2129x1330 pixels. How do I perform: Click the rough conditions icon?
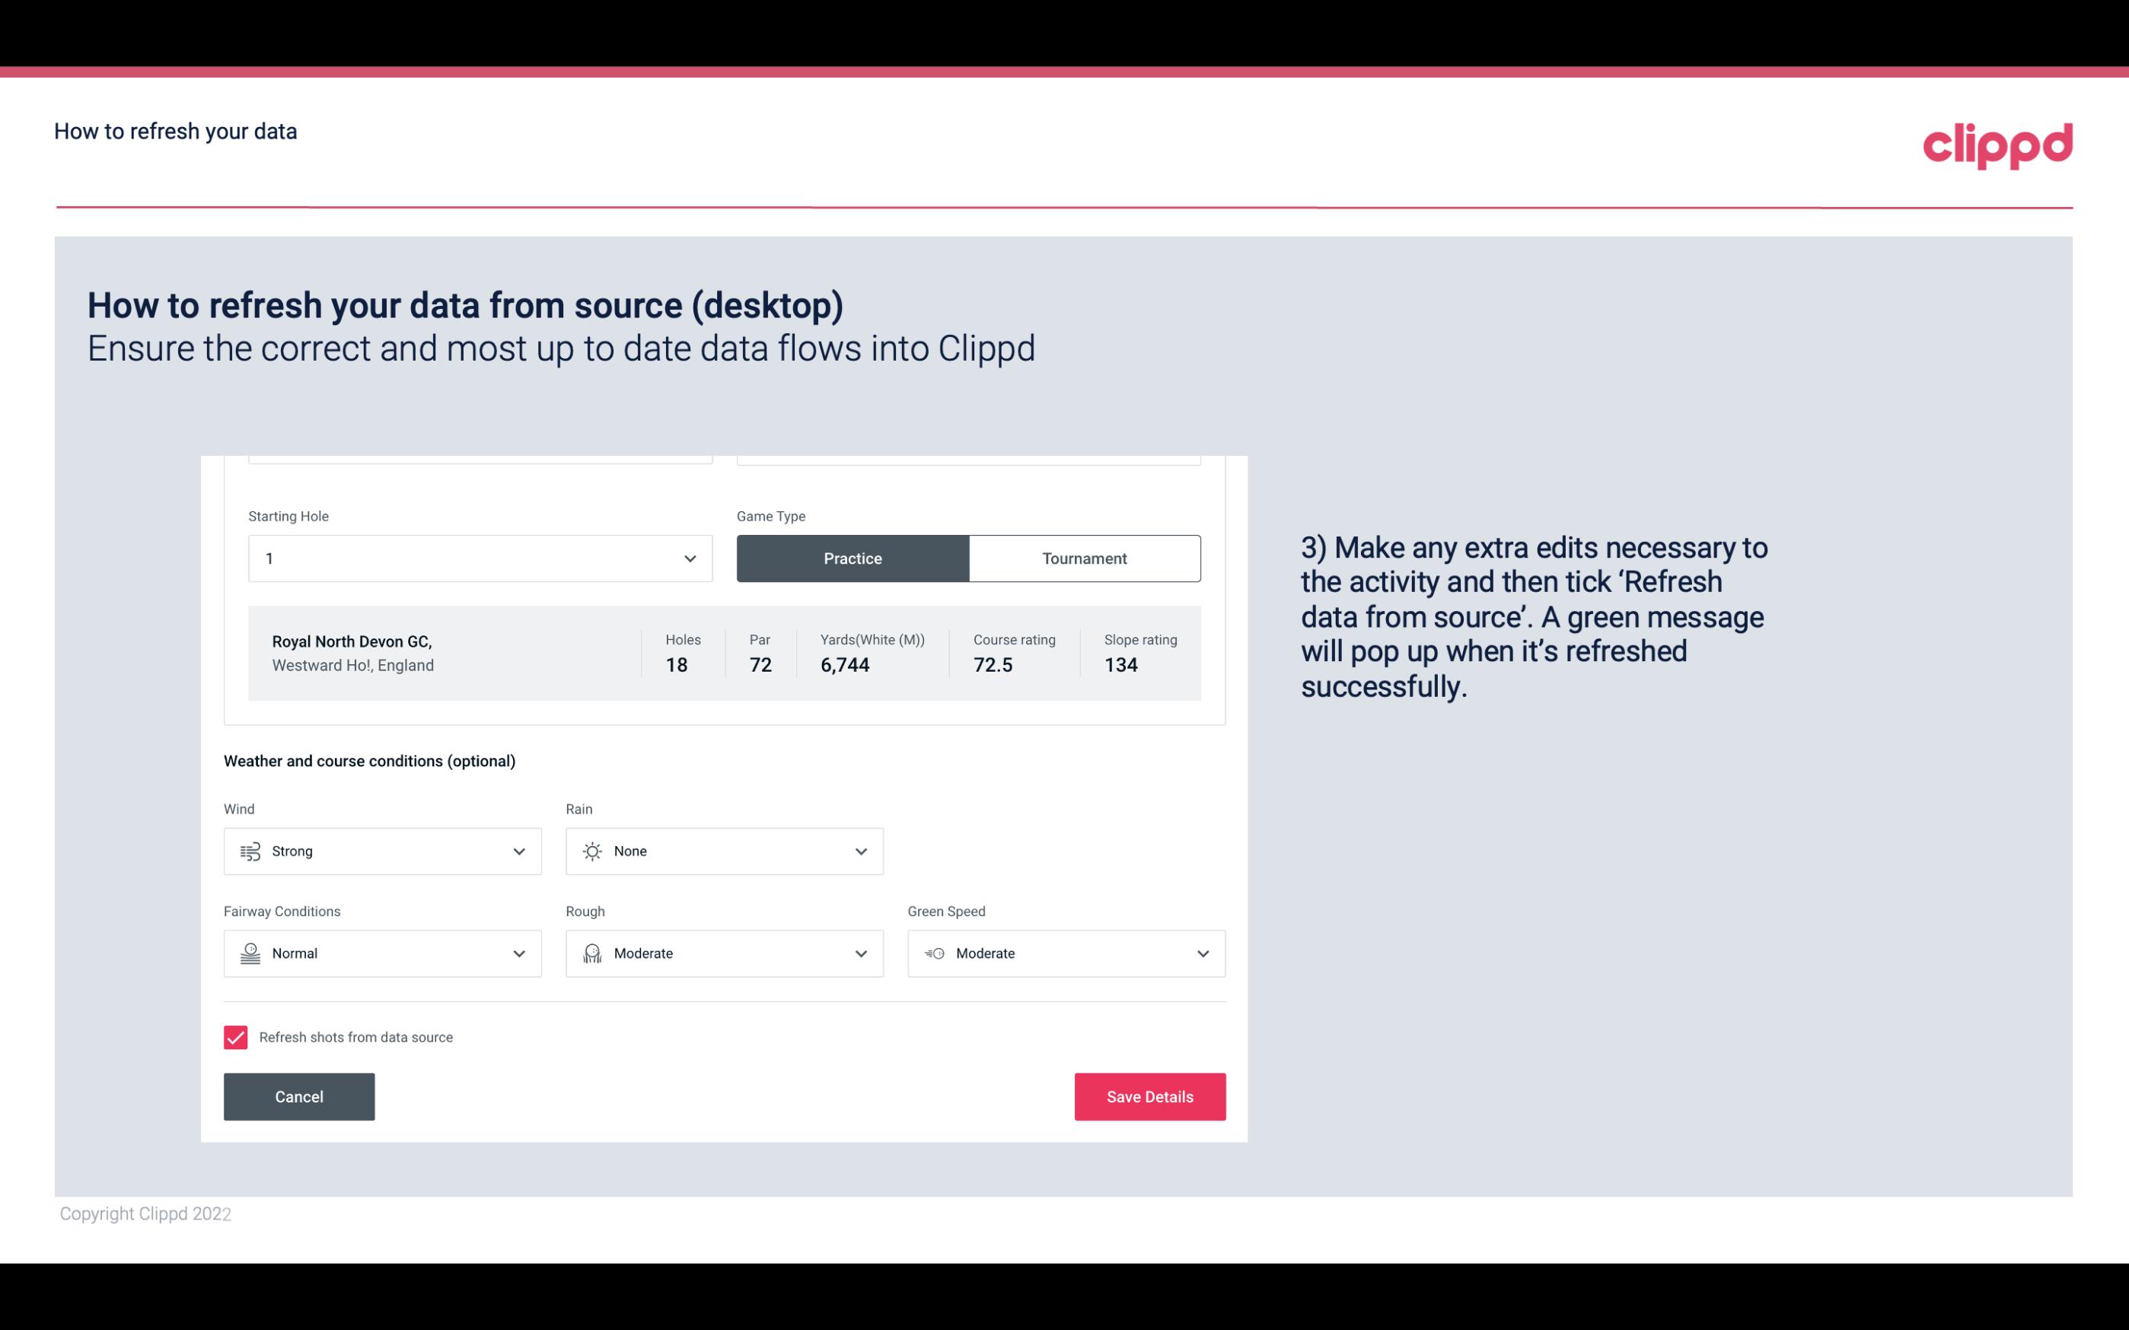tap(590, 953)
